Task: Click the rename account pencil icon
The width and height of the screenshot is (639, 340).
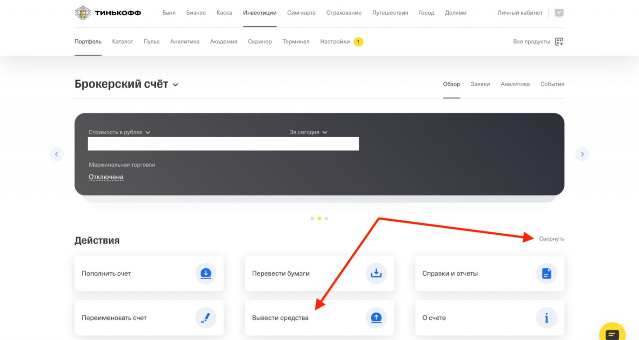Action: (x=206, y=318)
